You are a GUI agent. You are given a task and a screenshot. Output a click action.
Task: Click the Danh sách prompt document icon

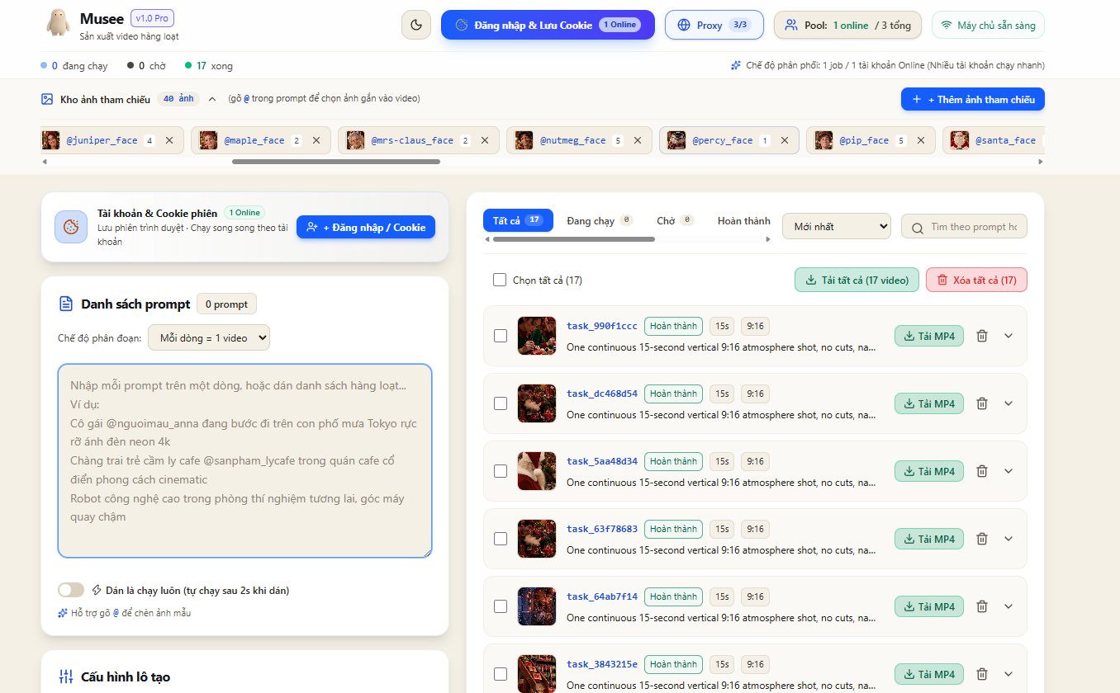66,304
